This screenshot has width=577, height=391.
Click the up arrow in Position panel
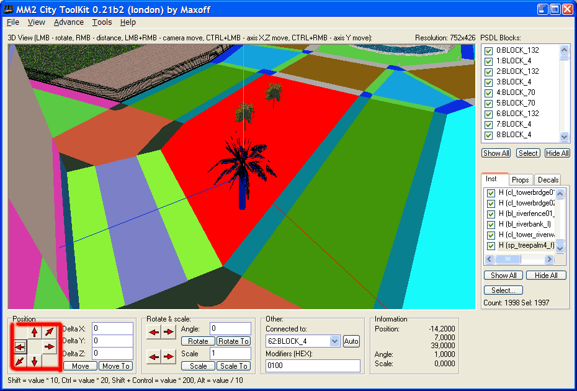(34, 331)
